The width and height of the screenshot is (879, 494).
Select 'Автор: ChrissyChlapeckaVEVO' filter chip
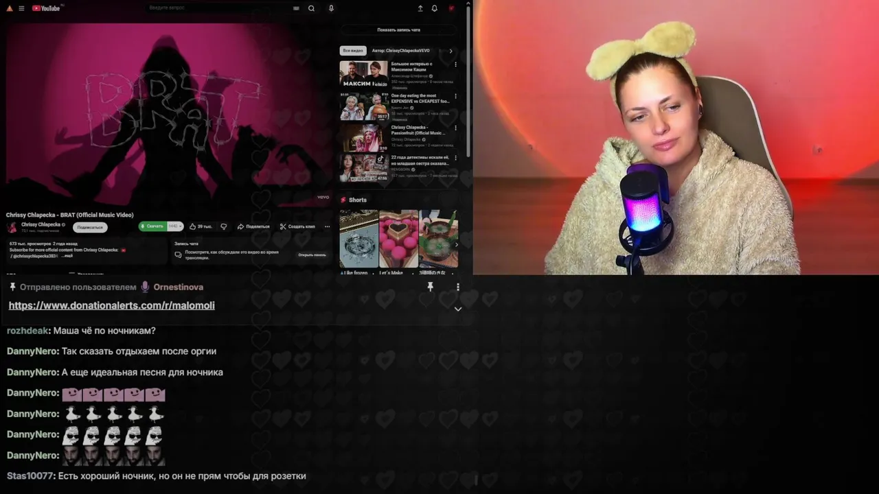tap(400, 51)
